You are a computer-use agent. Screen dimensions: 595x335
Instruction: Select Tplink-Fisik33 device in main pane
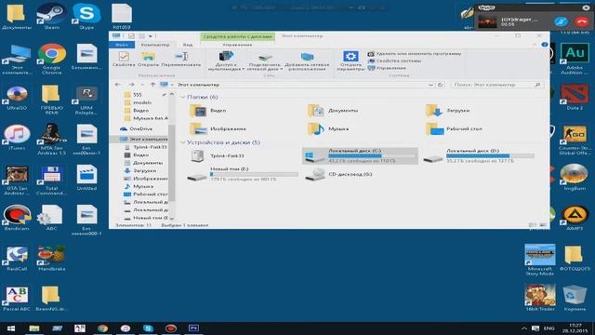click(x=217, y=155)
